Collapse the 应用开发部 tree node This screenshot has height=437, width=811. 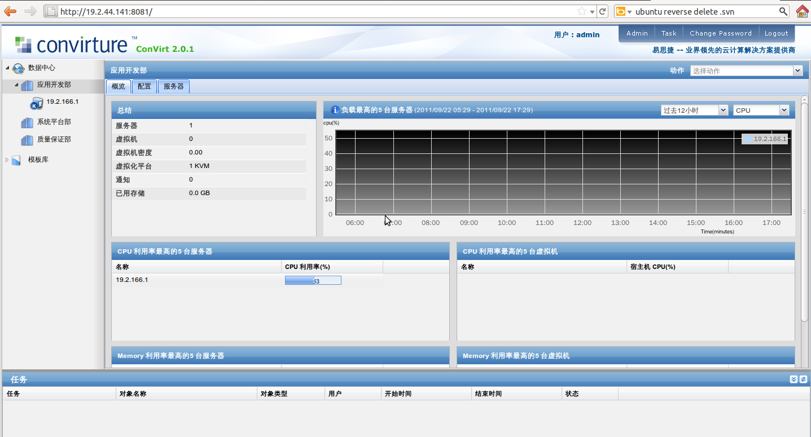(17, 85)
